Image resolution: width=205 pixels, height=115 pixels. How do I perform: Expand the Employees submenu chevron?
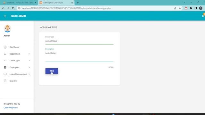(x=29, y=67)
